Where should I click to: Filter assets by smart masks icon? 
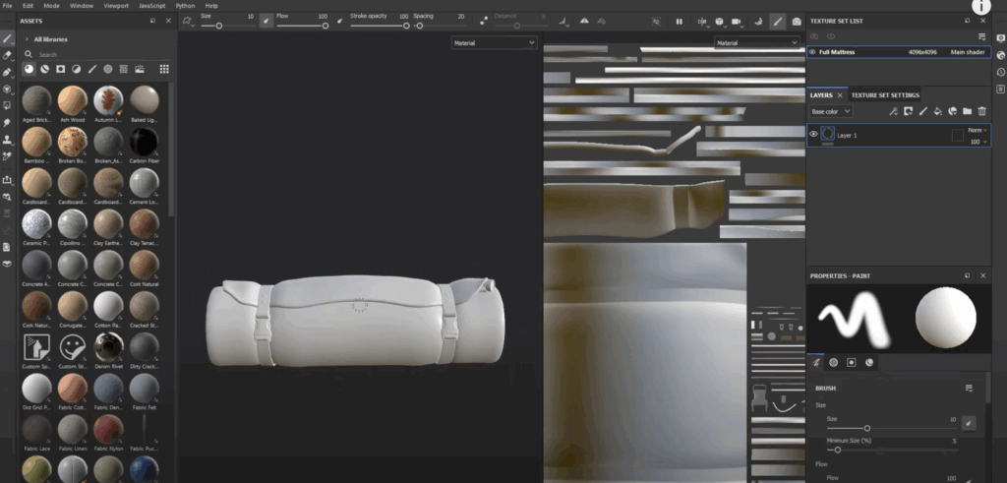pyautogui.click(x=60, y=69)
